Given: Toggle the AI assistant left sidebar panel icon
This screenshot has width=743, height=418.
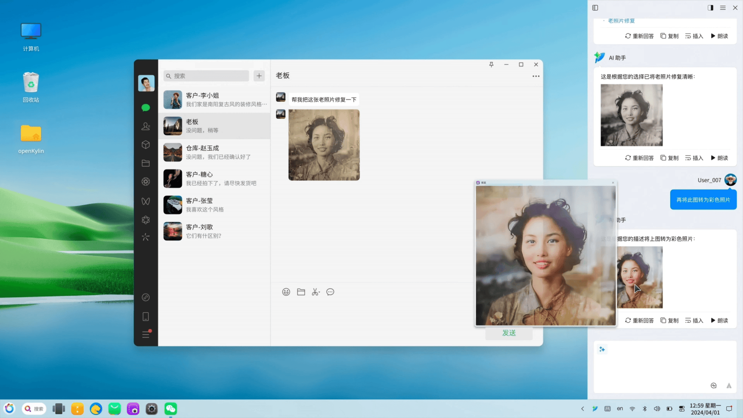Looking at the screenshot, I should tap(595, 8).
